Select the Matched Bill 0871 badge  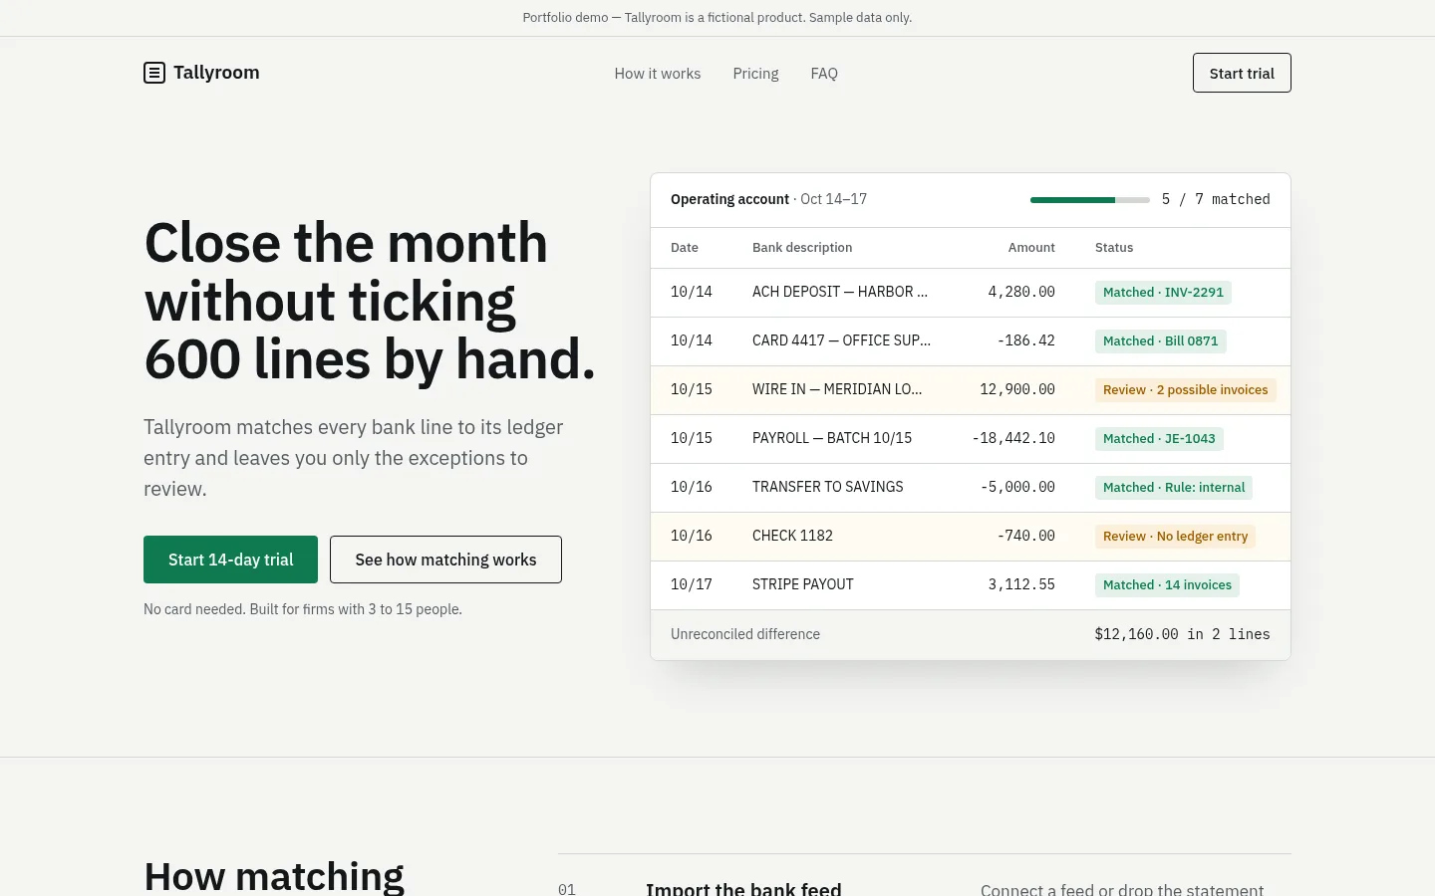point(1160,341)
